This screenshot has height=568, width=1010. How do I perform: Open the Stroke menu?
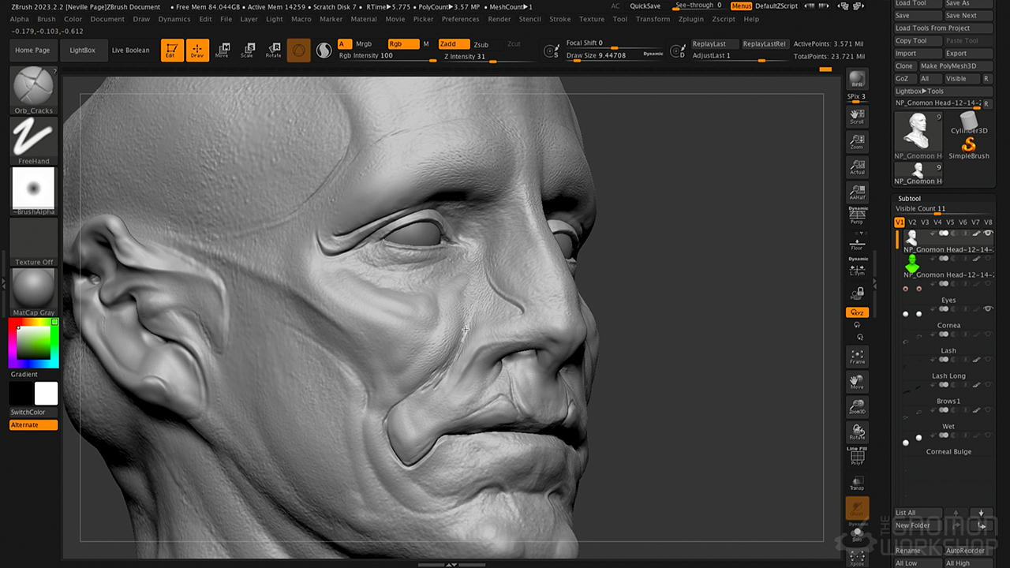pyautogui.click(x=559, y=19)
